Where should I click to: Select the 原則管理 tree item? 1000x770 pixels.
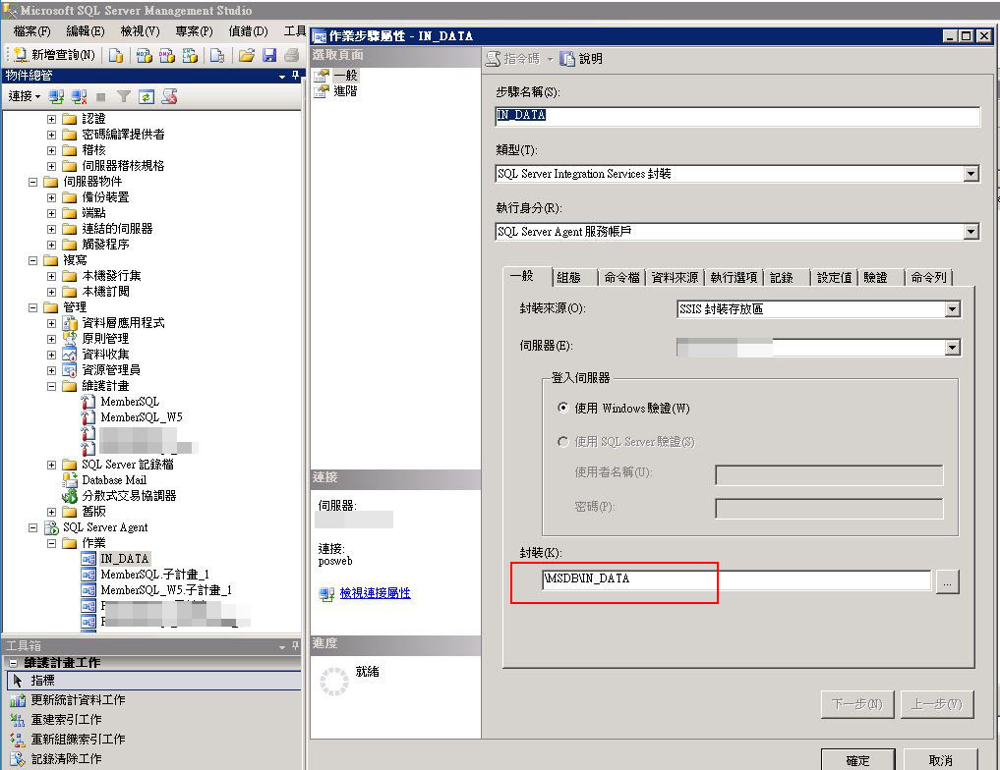point(105,339)
